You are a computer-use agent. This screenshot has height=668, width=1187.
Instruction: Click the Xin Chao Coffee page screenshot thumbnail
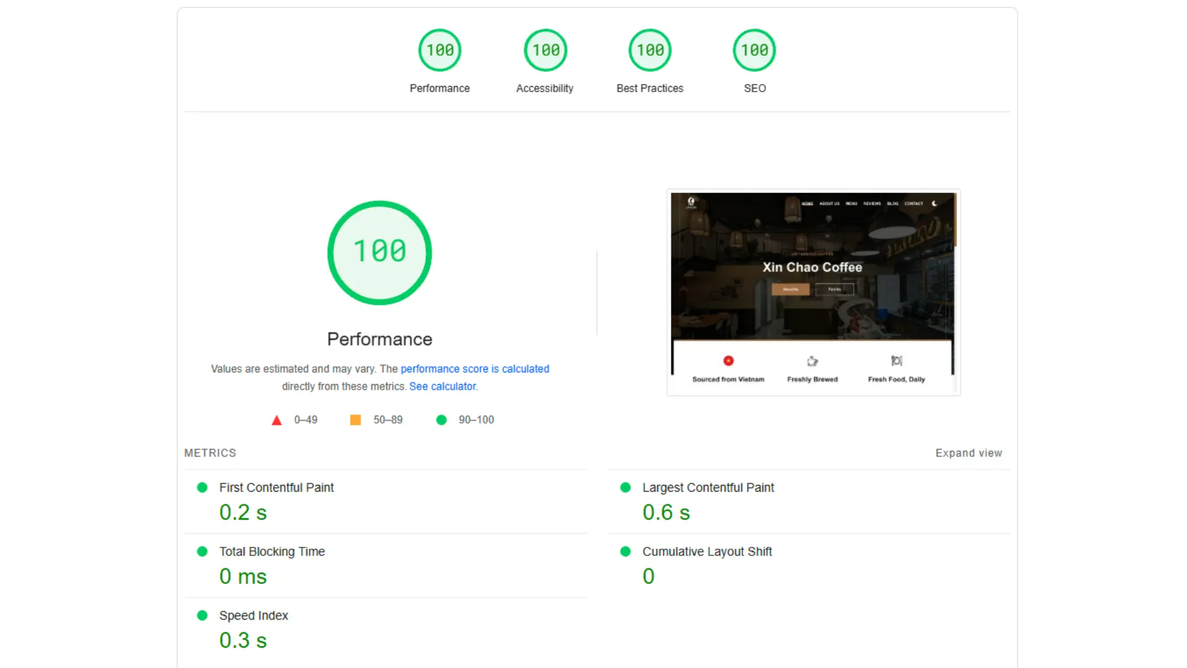click(814, 292)
